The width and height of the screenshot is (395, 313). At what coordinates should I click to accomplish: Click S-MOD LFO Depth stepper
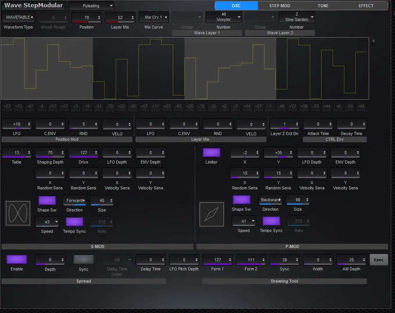(117, 152)
